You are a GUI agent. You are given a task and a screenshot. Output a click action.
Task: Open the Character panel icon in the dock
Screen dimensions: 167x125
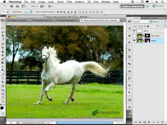pyautogui.click(x=129, y=85)
